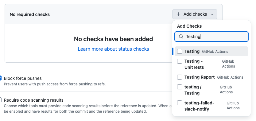This screenshot has height=121, width=256.
Task: Enable the Testing - UnitTests checkbox
Action: [x=180, y=61]
